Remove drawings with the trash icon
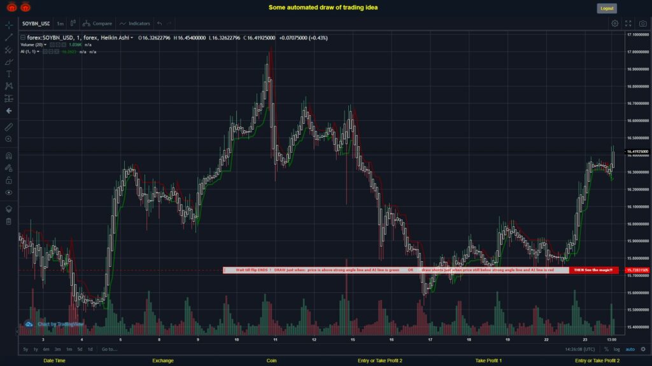 (x=9, y=221)
